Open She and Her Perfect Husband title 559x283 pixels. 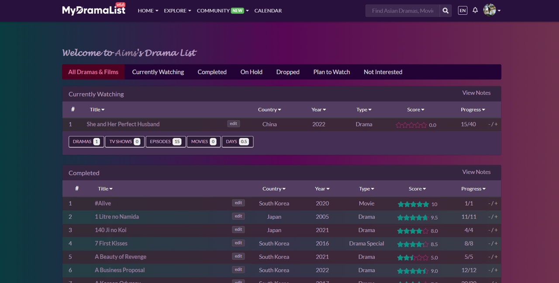click(123, 124)
